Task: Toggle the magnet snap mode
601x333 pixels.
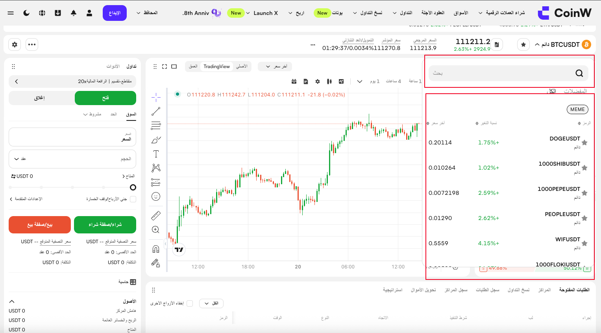Action: point(156,249)
